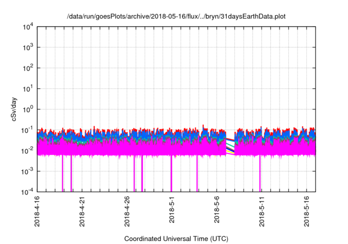Select the 2018-5-6 date tick label

[x=217, y=209]
